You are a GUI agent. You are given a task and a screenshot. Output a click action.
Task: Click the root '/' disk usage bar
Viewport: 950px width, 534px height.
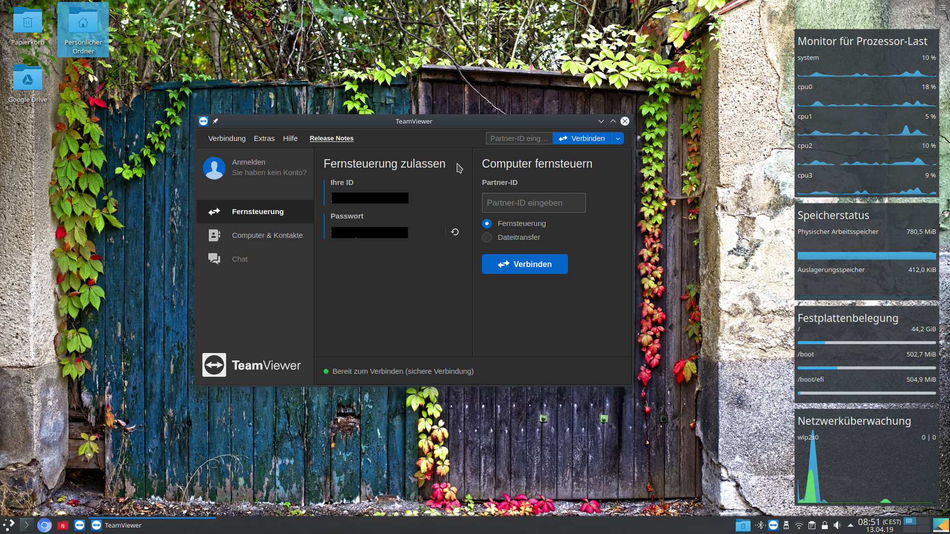tap(867, 343)
